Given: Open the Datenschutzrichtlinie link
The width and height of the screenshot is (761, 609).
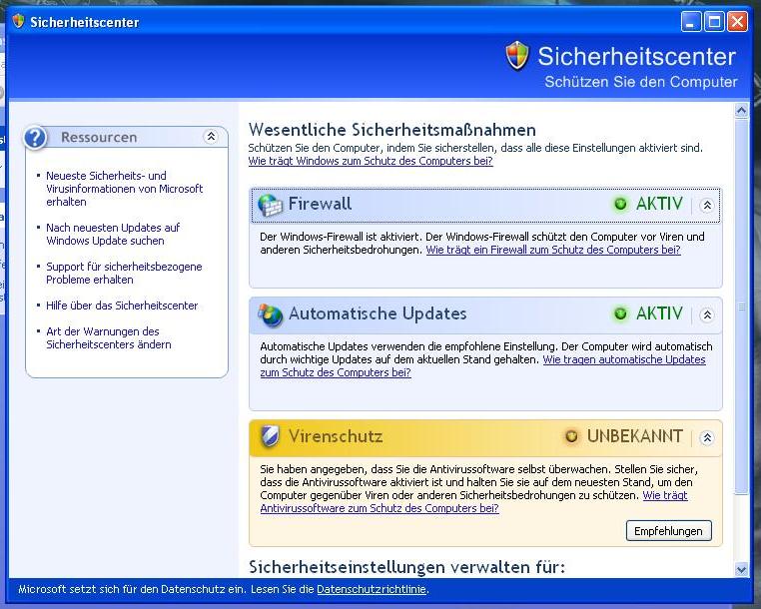Looking at the screenshot, I should 372,589.
